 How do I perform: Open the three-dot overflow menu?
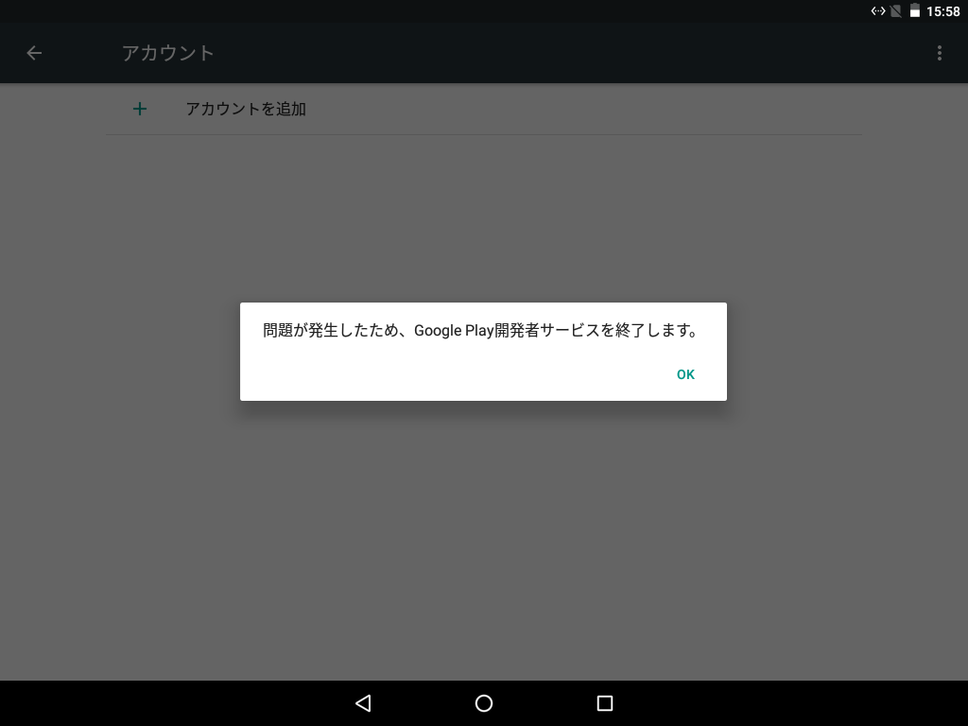coord(939,53)
